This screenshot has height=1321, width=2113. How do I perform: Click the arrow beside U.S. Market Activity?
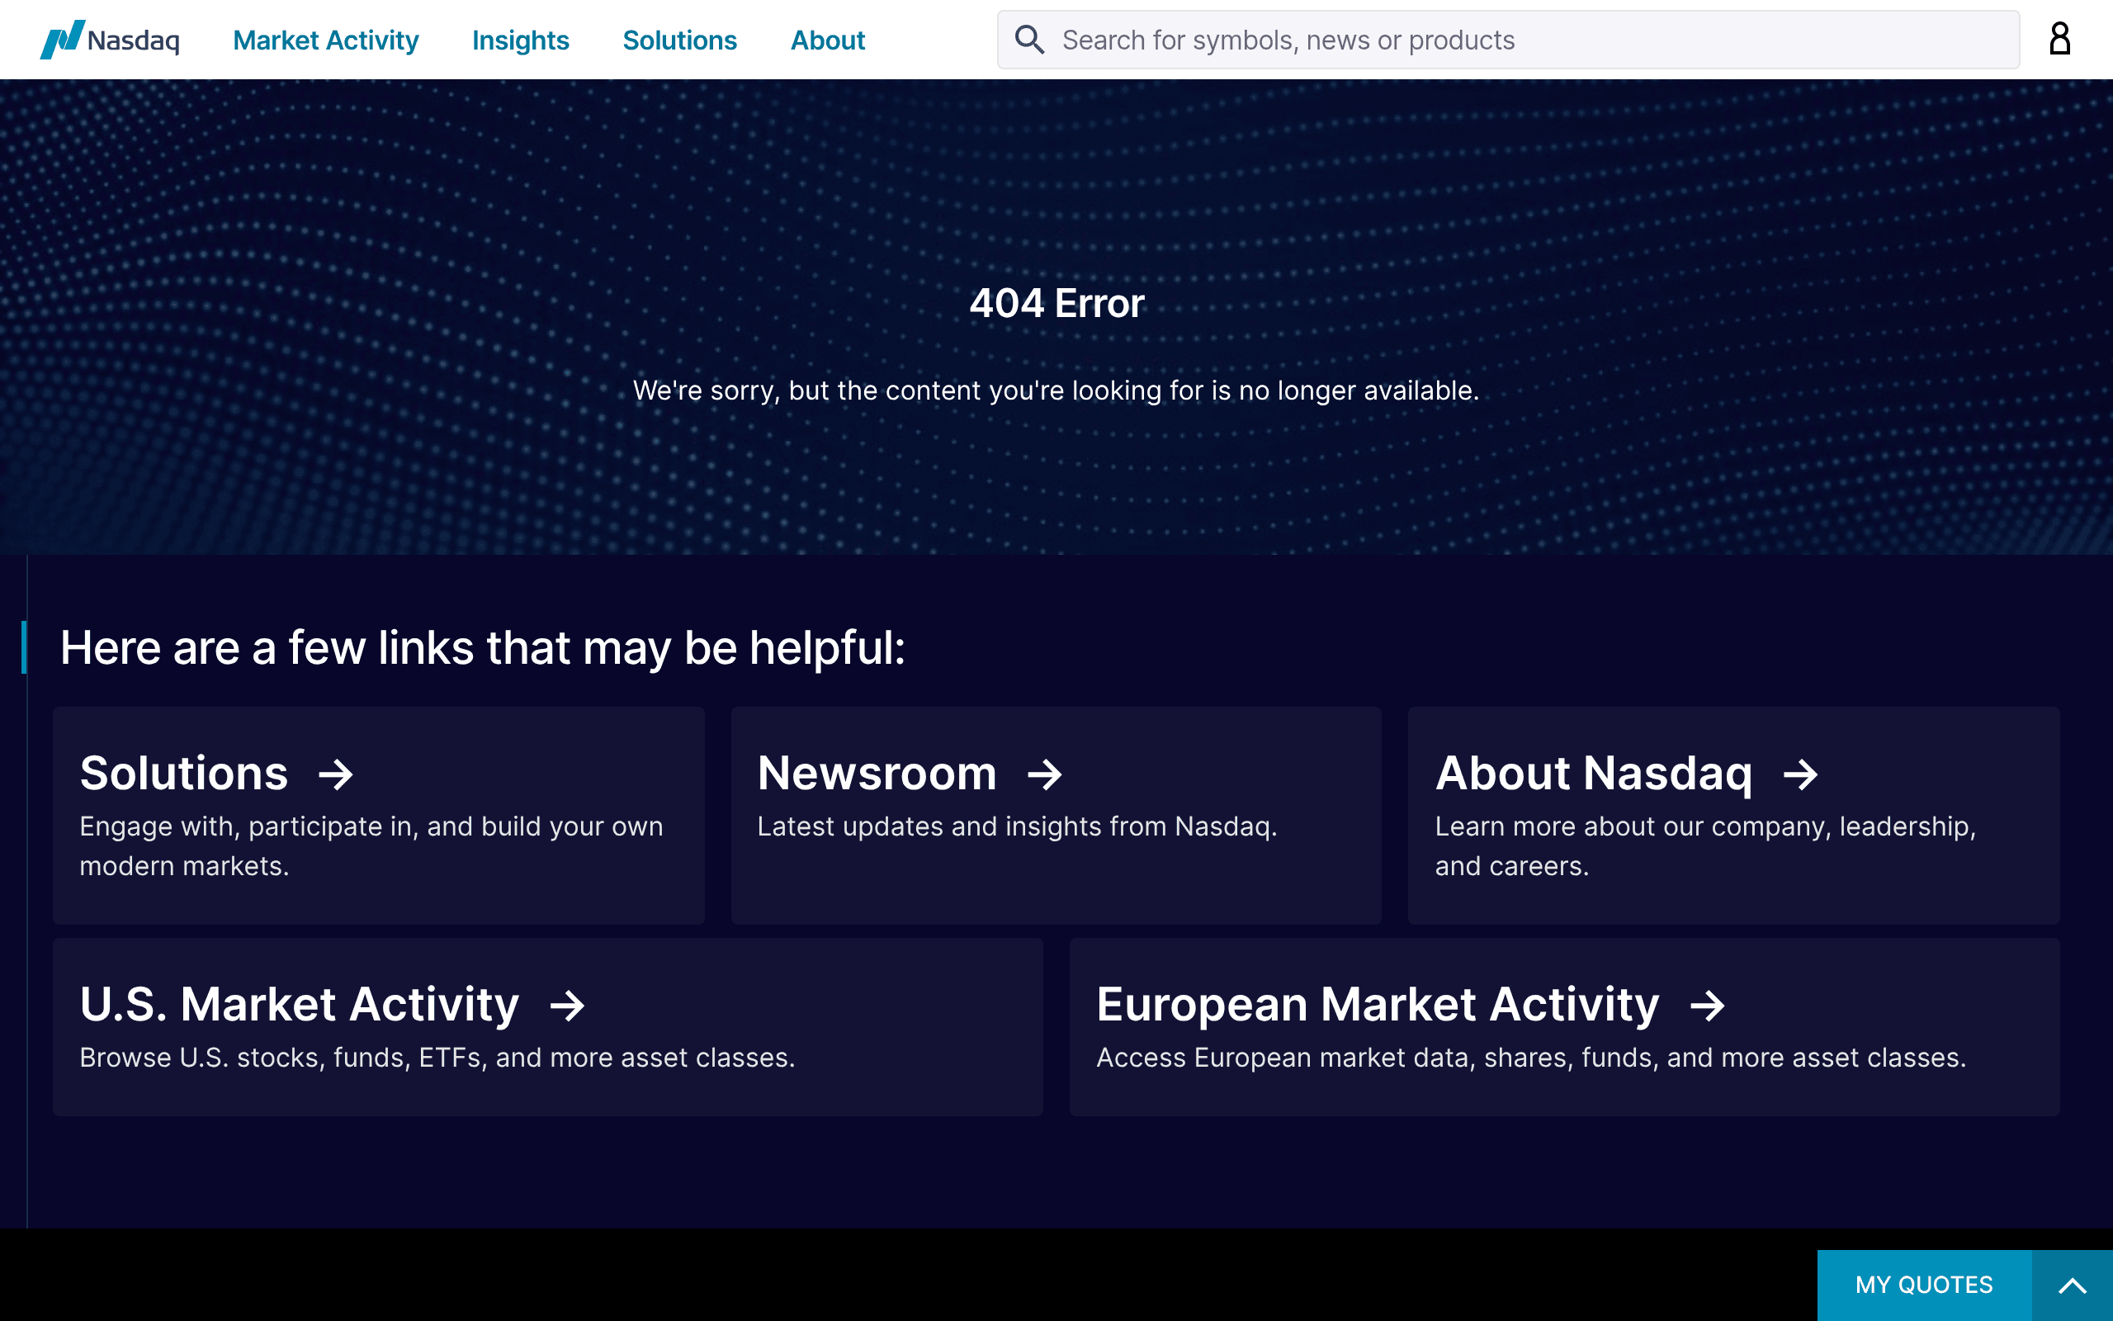pyautogui.click(x=567, y=1006)
